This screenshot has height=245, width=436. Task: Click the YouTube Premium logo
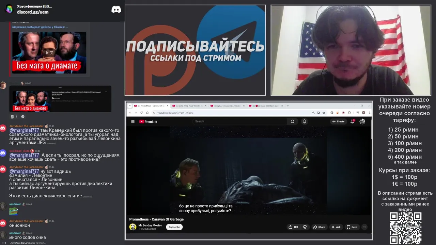click(x=148, y=121)
